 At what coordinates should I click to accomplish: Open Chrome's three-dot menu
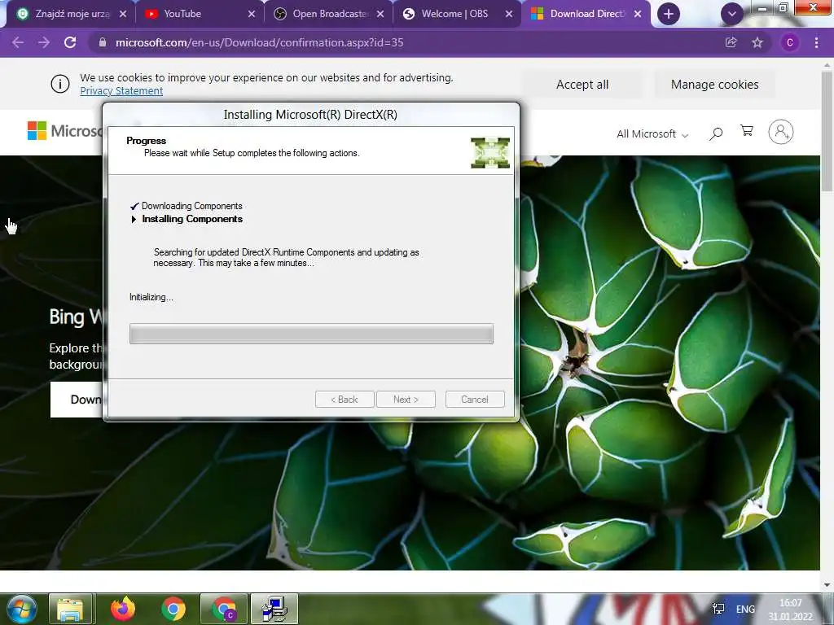[x=816, y=42]
